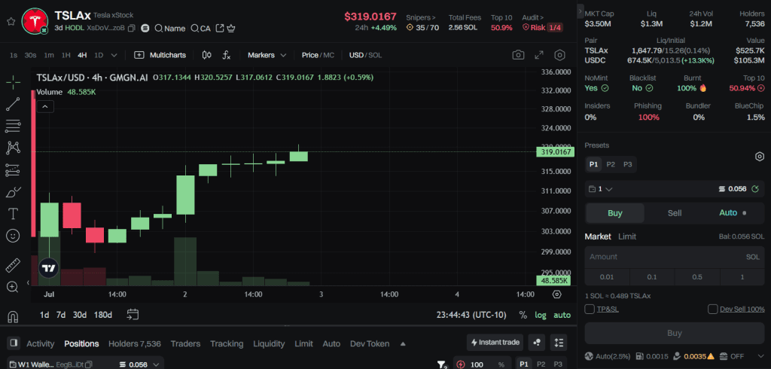Expand the wallet selector showing 1
Screen dimensions: 771x369
click(x=601, y=189)
